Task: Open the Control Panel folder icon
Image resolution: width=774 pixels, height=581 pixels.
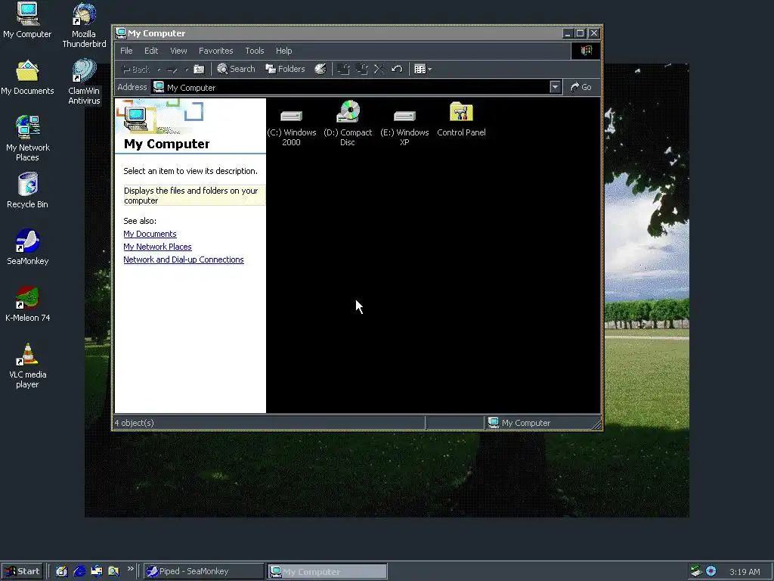Action: [x=461, y=119]
